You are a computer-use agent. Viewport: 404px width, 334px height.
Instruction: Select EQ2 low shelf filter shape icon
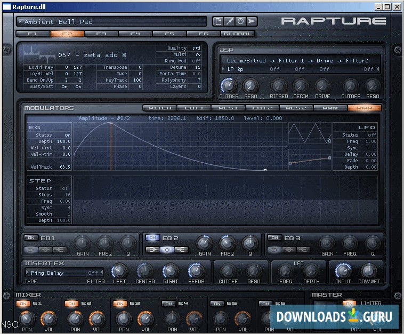click(x=152, y=249)
